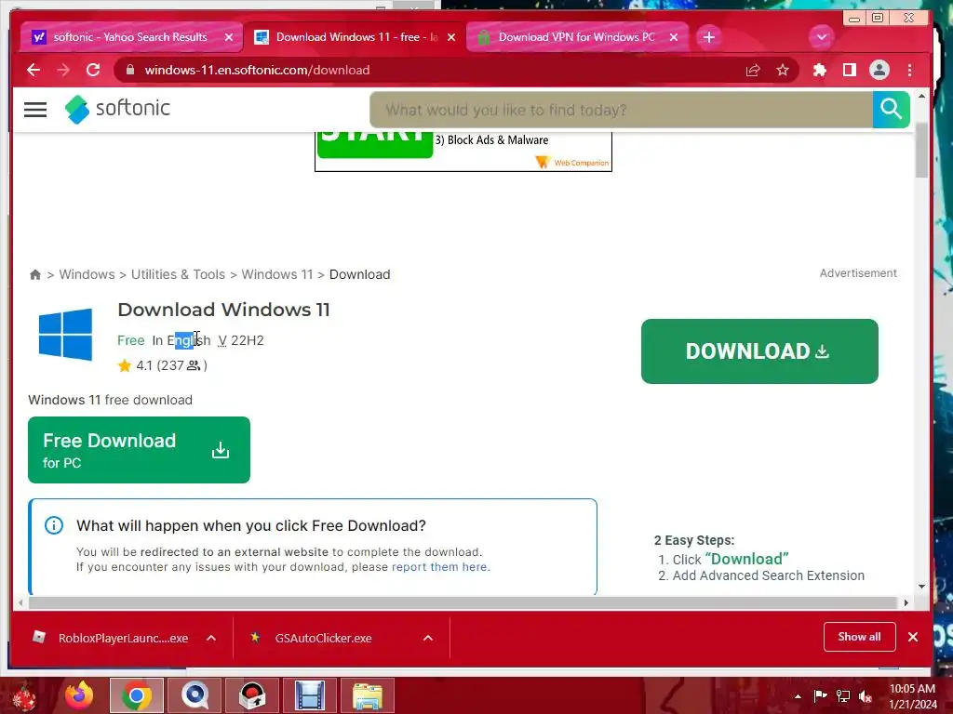Switch to Download Windows 11 tab
Viewport: 953px width, 714px height.
pyautogui.click(x=356, y=37)
